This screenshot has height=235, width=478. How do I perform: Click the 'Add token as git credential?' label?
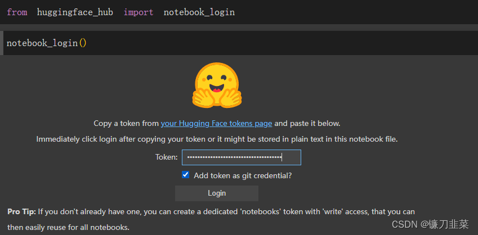(x=243, y=175)
